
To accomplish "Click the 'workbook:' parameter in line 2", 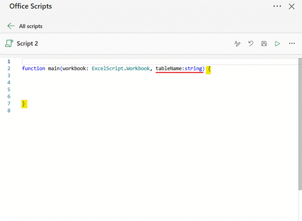I will coord(75,68).
